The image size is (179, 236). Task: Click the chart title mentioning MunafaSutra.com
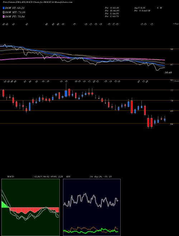tap(38, 2)
